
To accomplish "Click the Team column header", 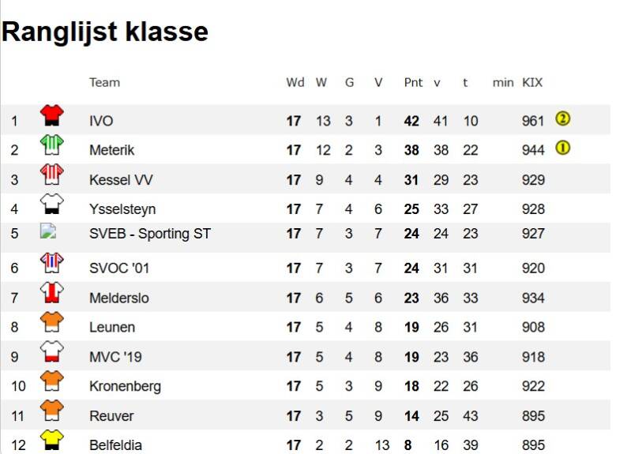I will tap(104, 82).
